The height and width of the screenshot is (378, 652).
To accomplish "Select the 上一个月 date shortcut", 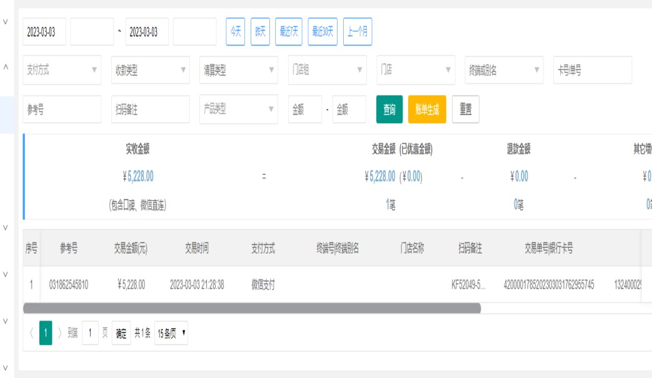I will pyautogui.click(x=358, y=32).
